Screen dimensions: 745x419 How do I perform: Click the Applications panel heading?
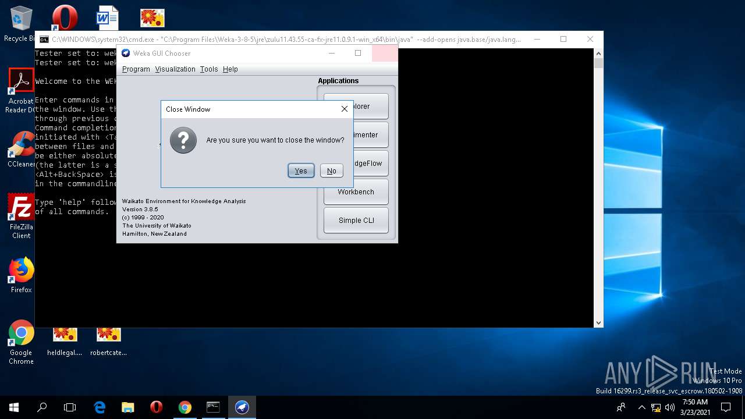pos(338,81)
